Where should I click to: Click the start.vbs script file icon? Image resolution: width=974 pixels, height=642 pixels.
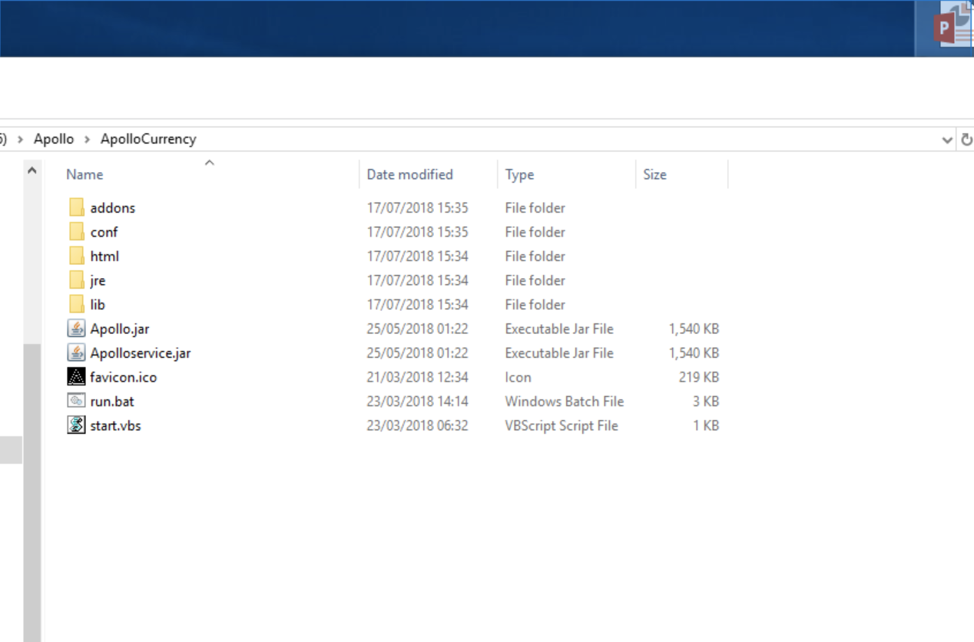click(76, 425)
